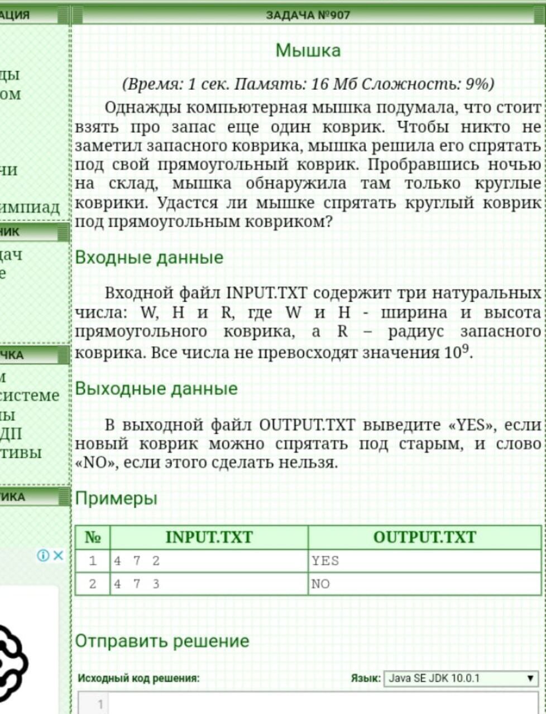This screenshot has height=714, width=546.
Task: Click the output cell 'YES'
Action: [425, 561]
